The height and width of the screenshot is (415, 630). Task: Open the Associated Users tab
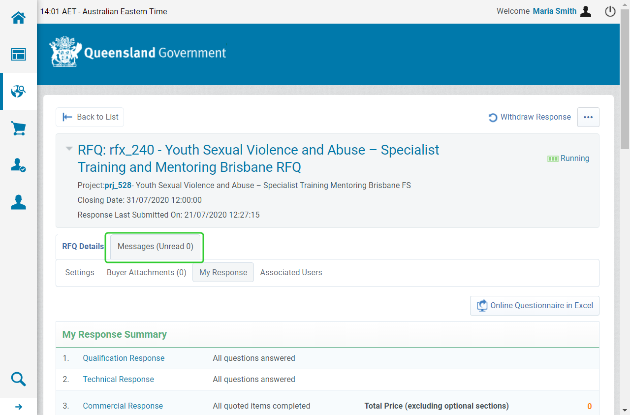(291, 273)
